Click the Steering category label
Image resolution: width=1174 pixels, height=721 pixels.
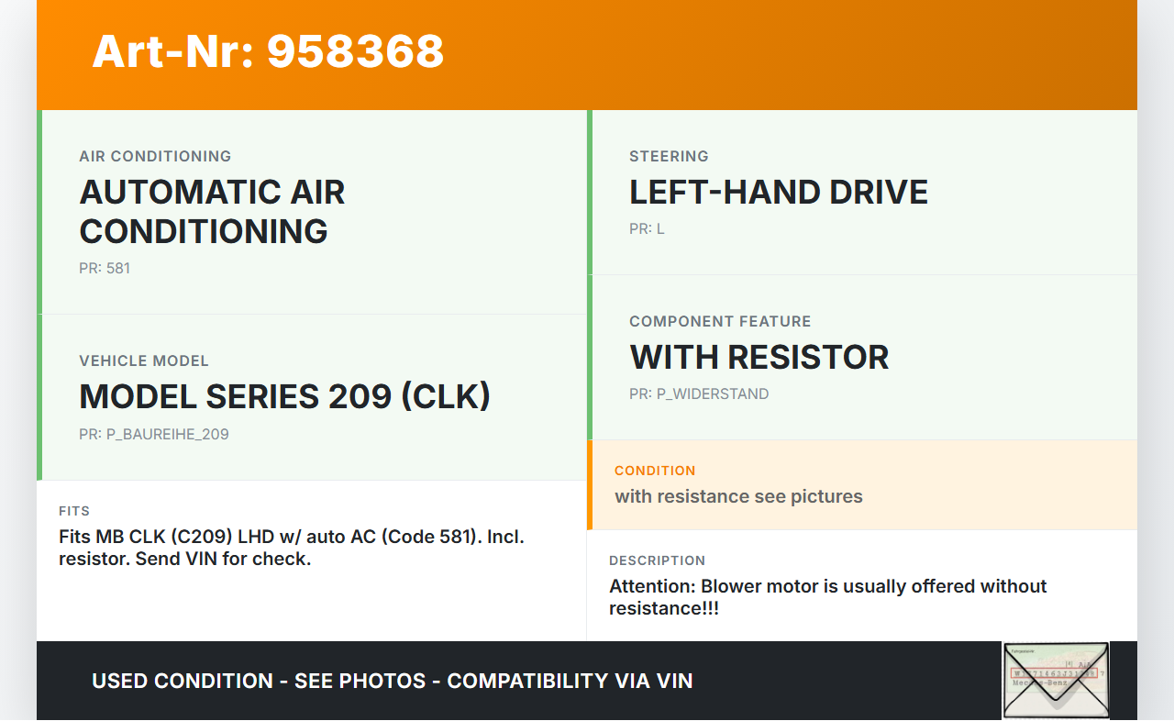click(669, 156)
